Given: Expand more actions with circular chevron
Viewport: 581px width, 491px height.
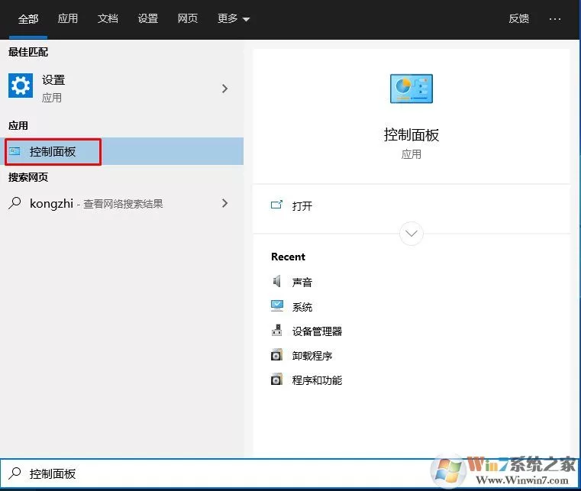Looking at the screenshot, I should 412,234.
